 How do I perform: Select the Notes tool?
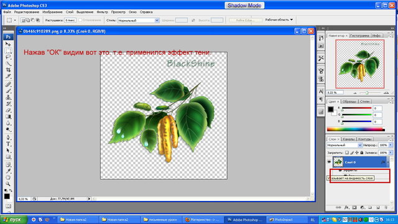8,164
